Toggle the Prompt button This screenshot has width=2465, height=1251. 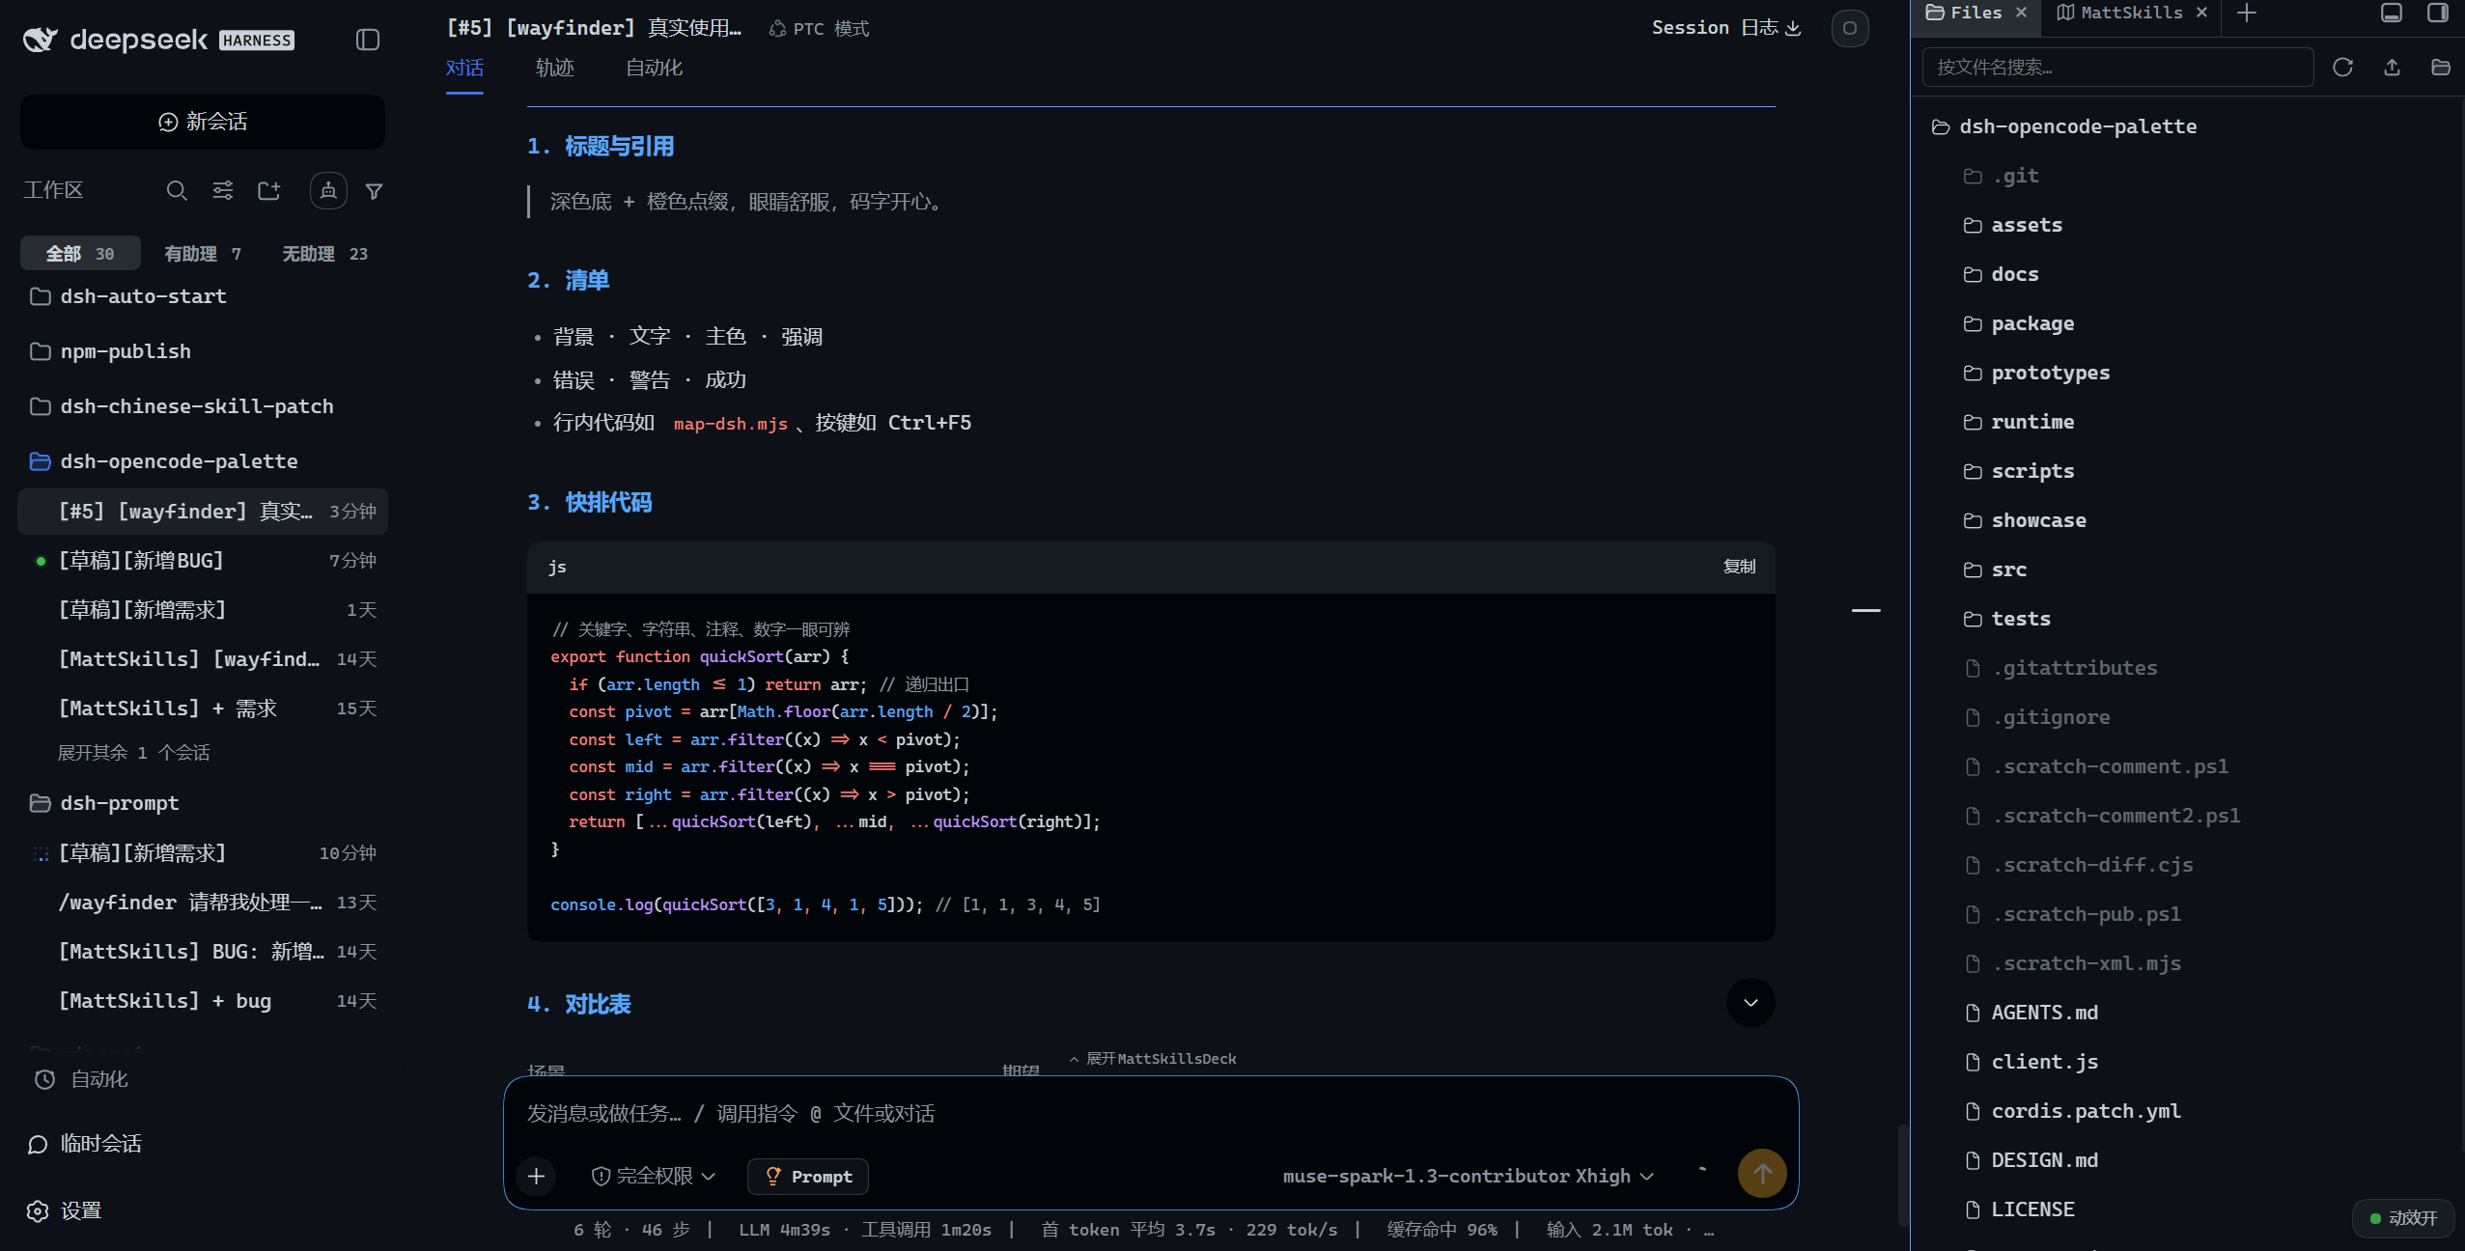(x=808, y=1177)
